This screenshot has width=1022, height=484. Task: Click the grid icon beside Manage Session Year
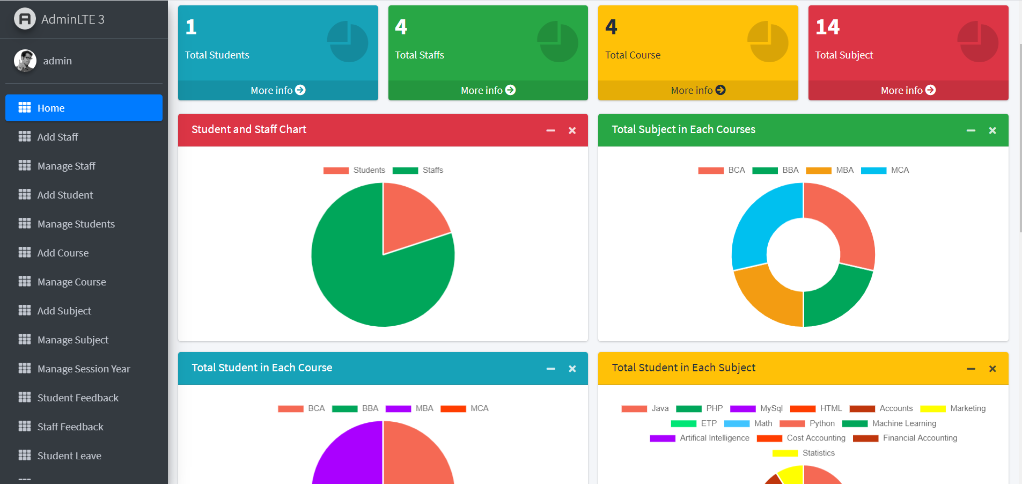pos(25,369)
